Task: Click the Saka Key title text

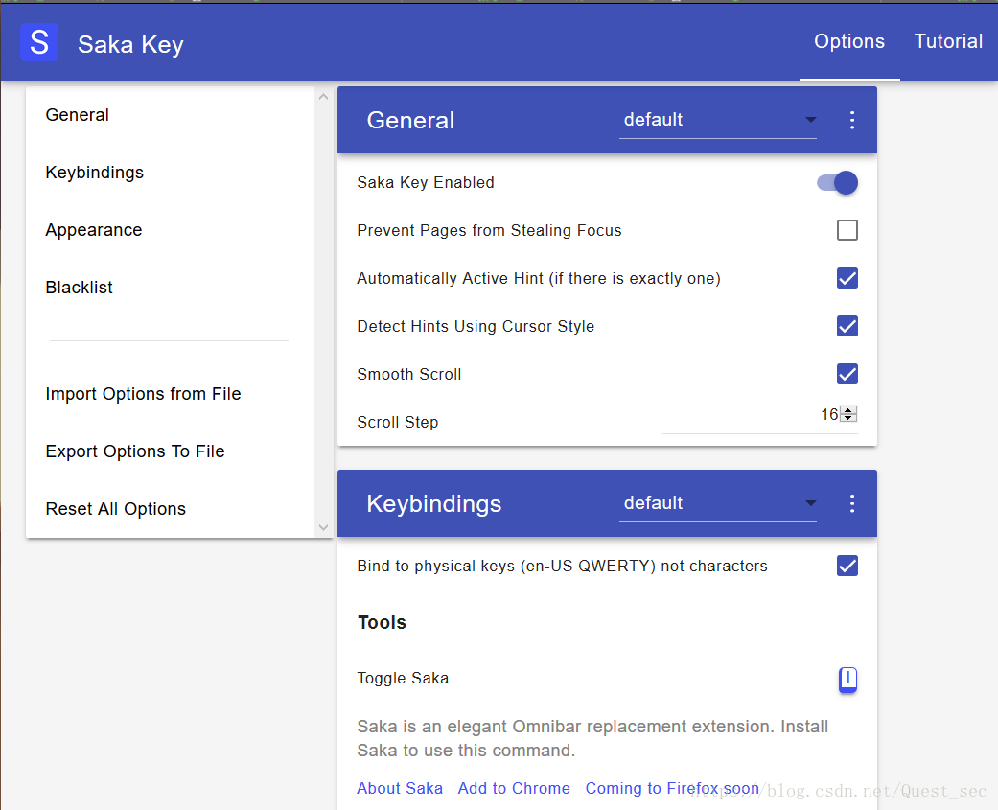Action: coord(130,44)
